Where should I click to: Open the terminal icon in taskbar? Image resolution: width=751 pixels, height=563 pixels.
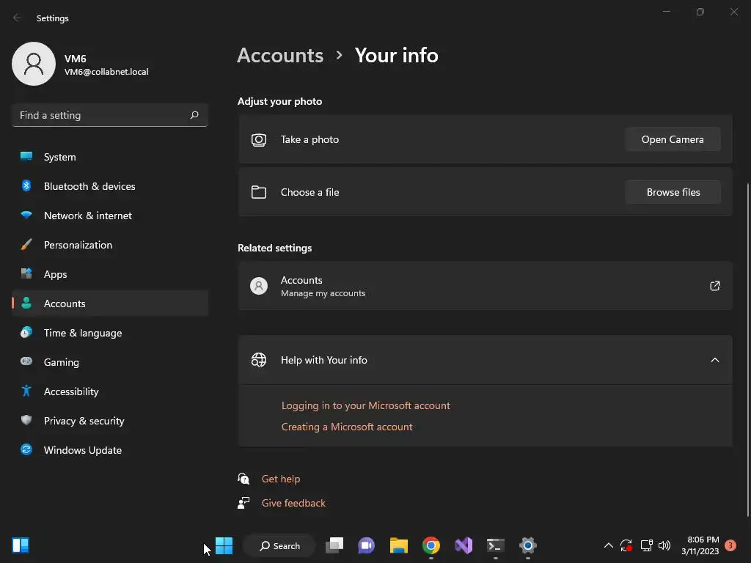click(x=495, y=545)
